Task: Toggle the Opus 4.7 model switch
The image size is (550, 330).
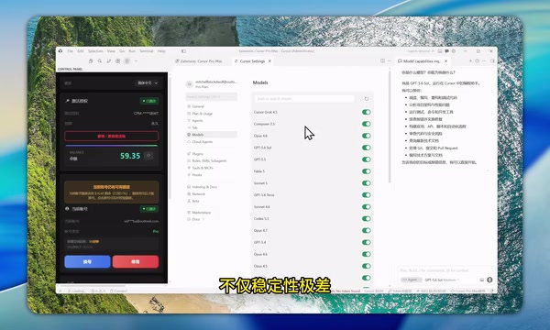Action: [366, 230]
